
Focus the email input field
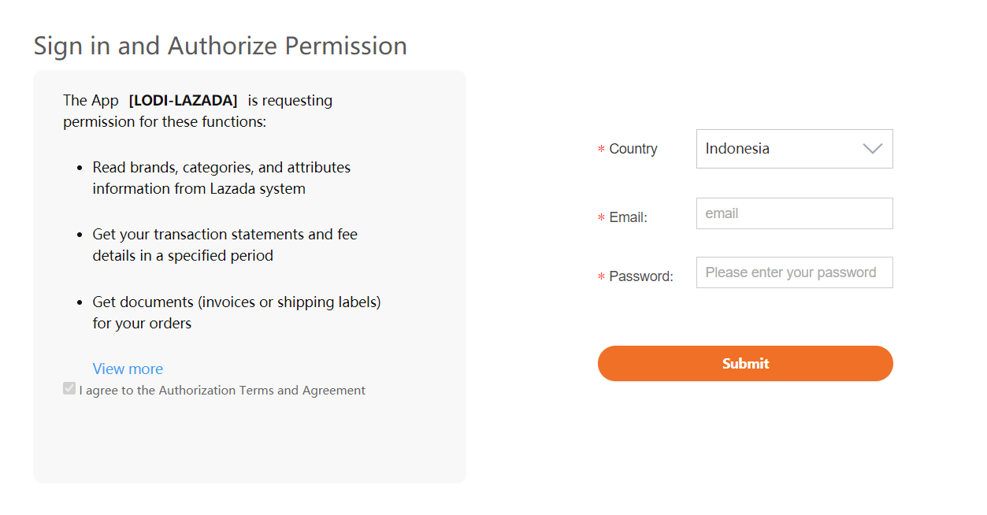[x=794, y=213]
